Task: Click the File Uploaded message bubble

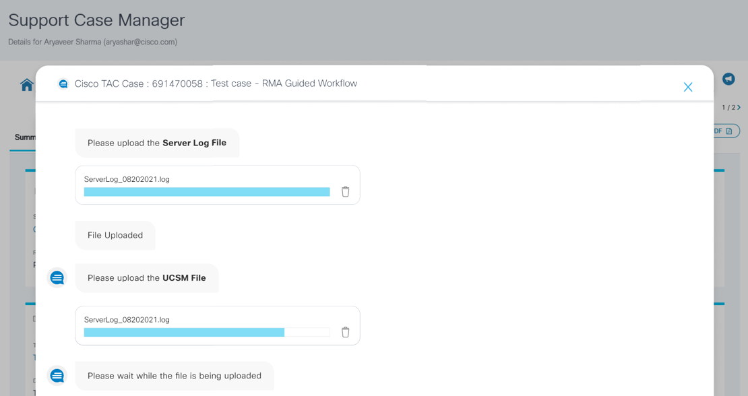Action: [x=115, y=235]
